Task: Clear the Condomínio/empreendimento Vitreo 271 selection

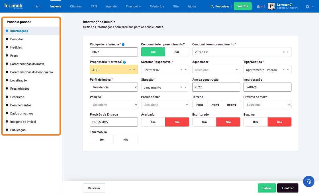Action: (283, 52)
